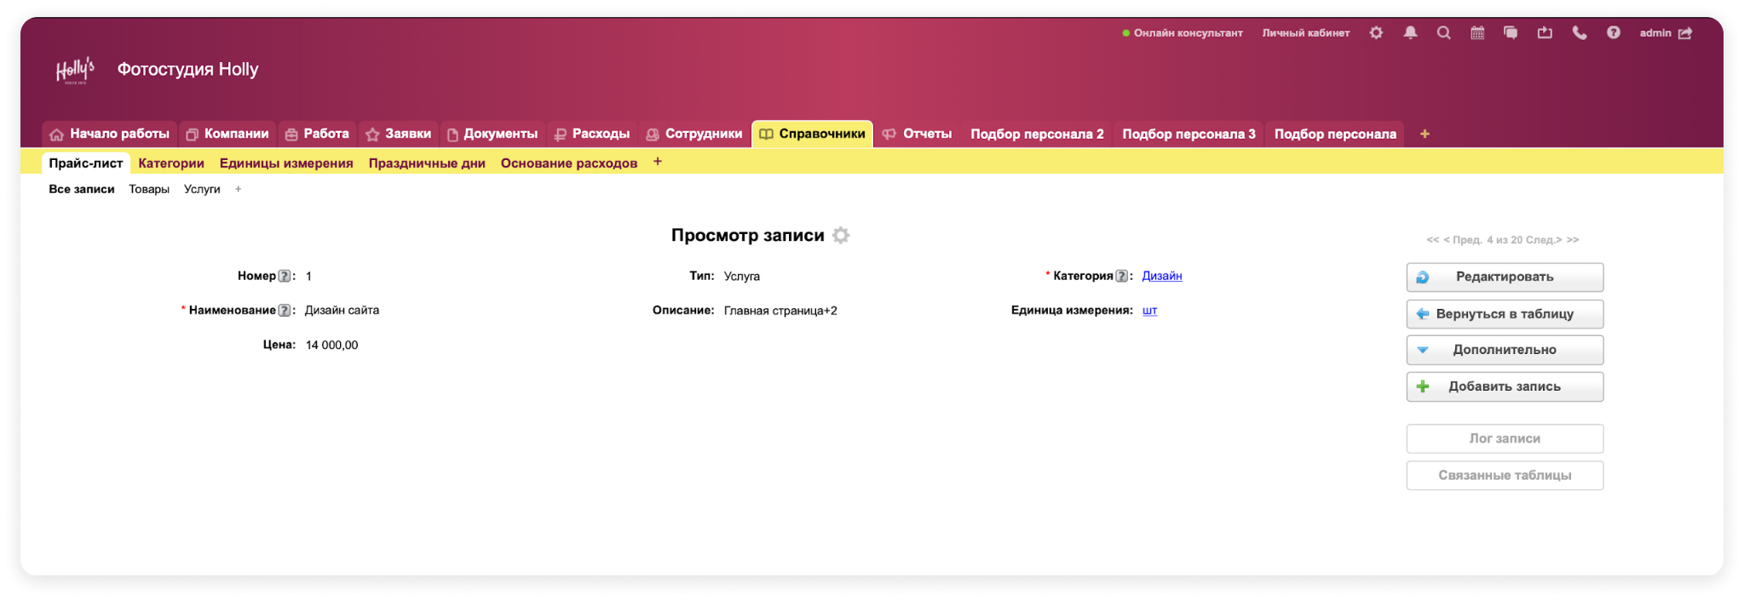Click the Добавить запись button
The width and height of the screenshot is (1744, 600).
click(1504, 386)
